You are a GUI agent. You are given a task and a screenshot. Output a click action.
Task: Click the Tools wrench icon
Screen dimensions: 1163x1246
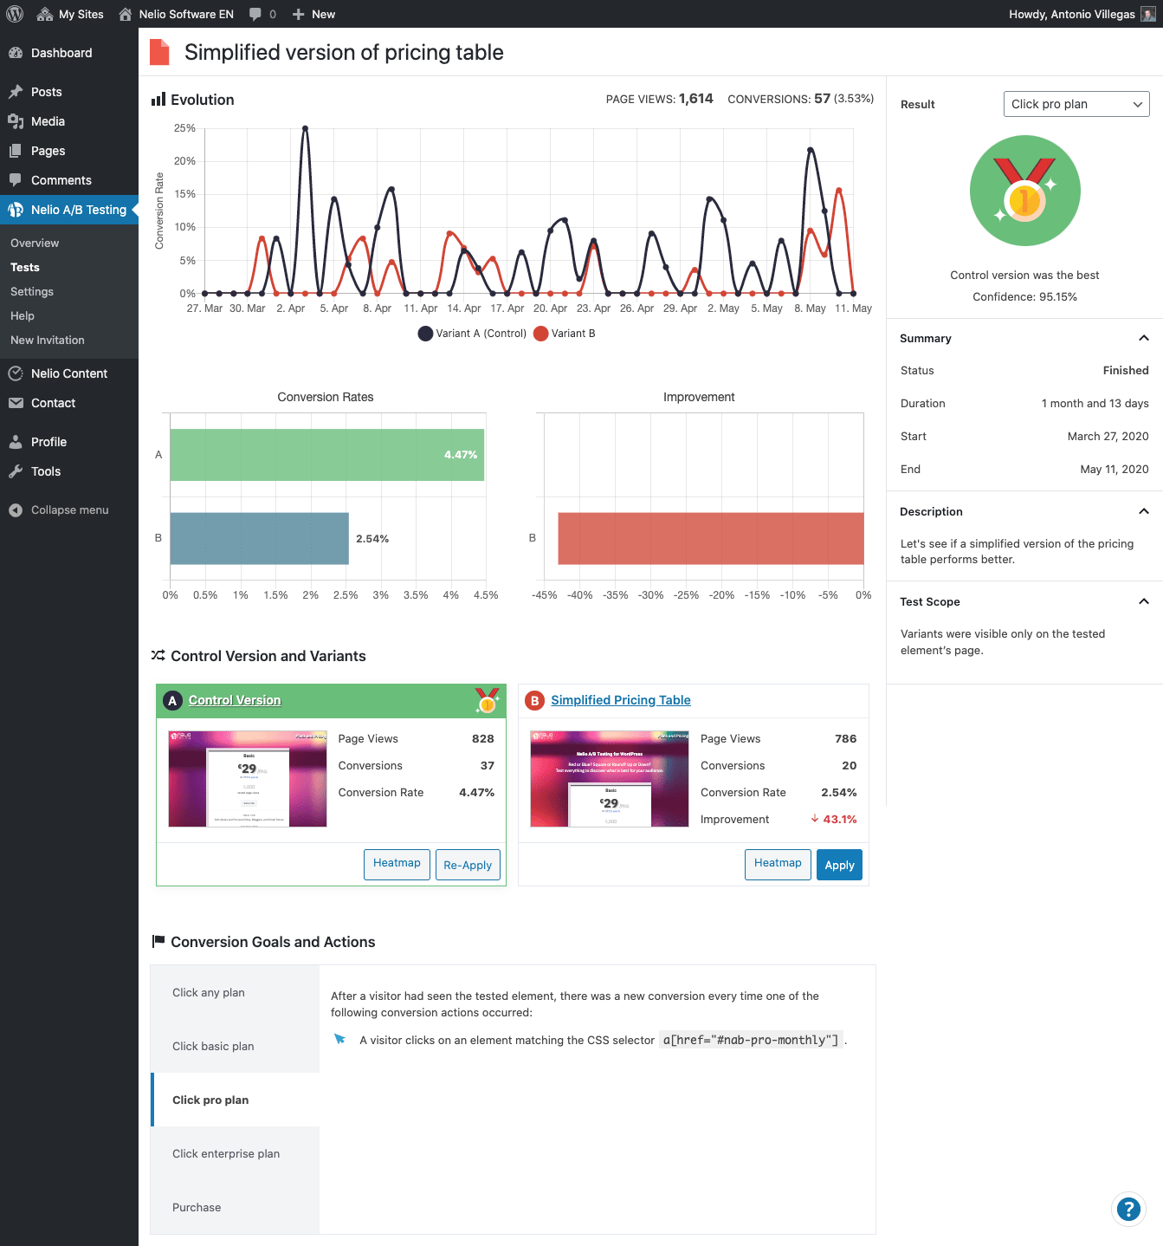click(16, 471)
